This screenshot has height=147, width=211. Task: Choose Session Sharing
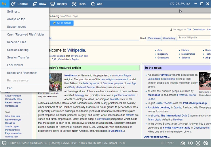(x=25, y=50)
